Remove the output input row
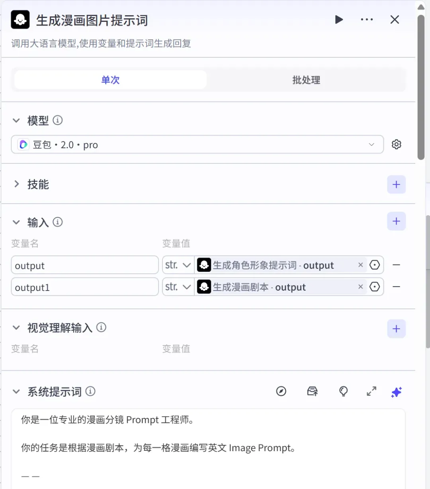430x489 pixels. tap(396, 265)
